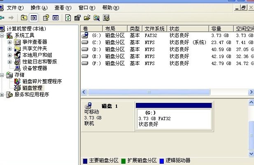Image resolution: width=254 pixels, height=165 pixels.
Task: Expand the 共享文件夹 tree node
Action: point(10,49)
